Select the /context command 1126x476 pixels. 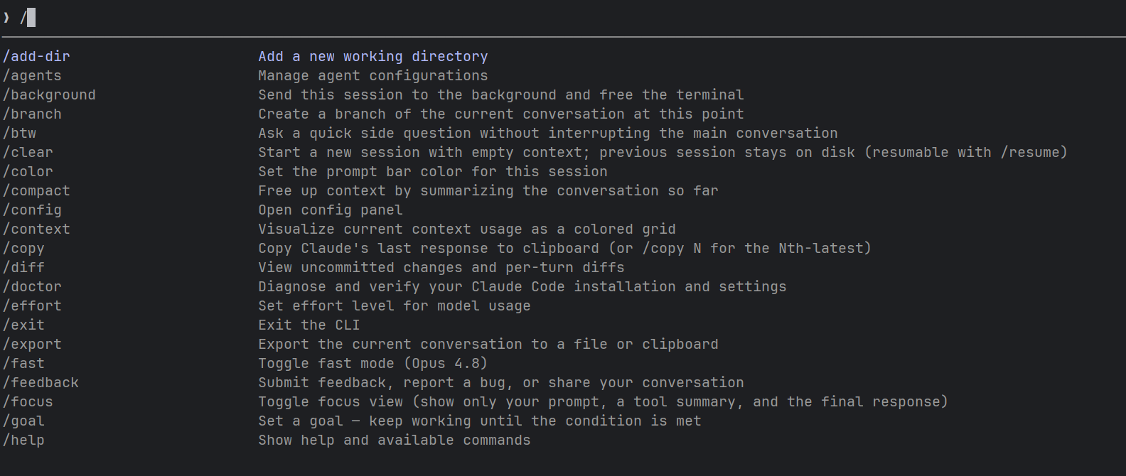[x=36, y=229]
